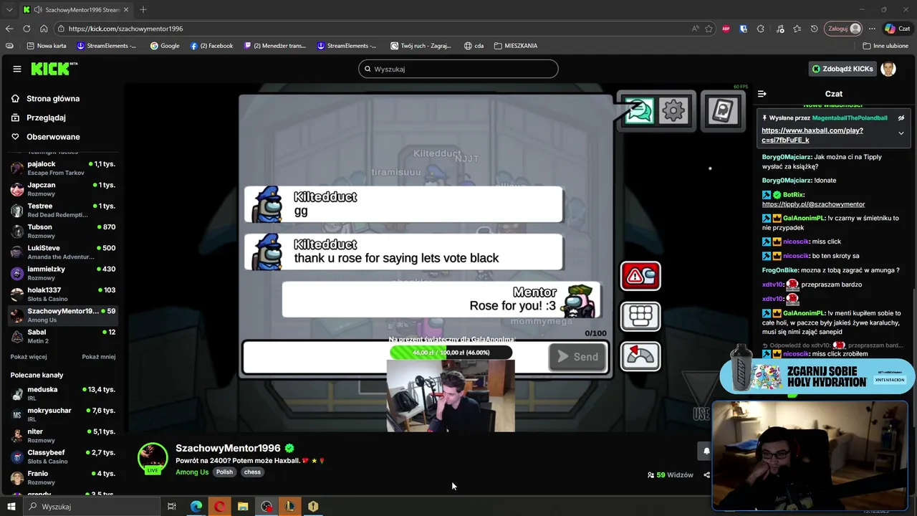Expand the pinned message chevron
This screenshot has width=917, height=516.
[x=901, y=133]
